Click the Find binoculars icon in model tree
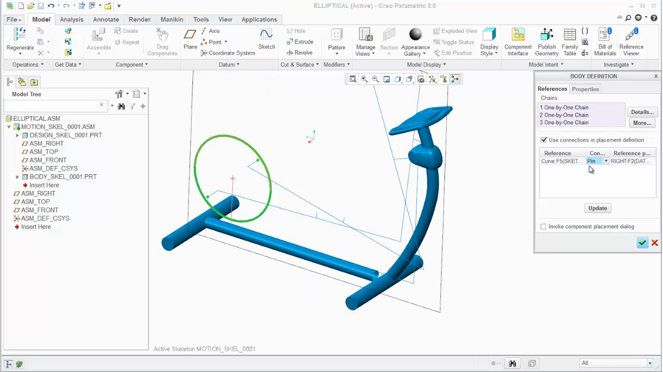 [121, 106]
